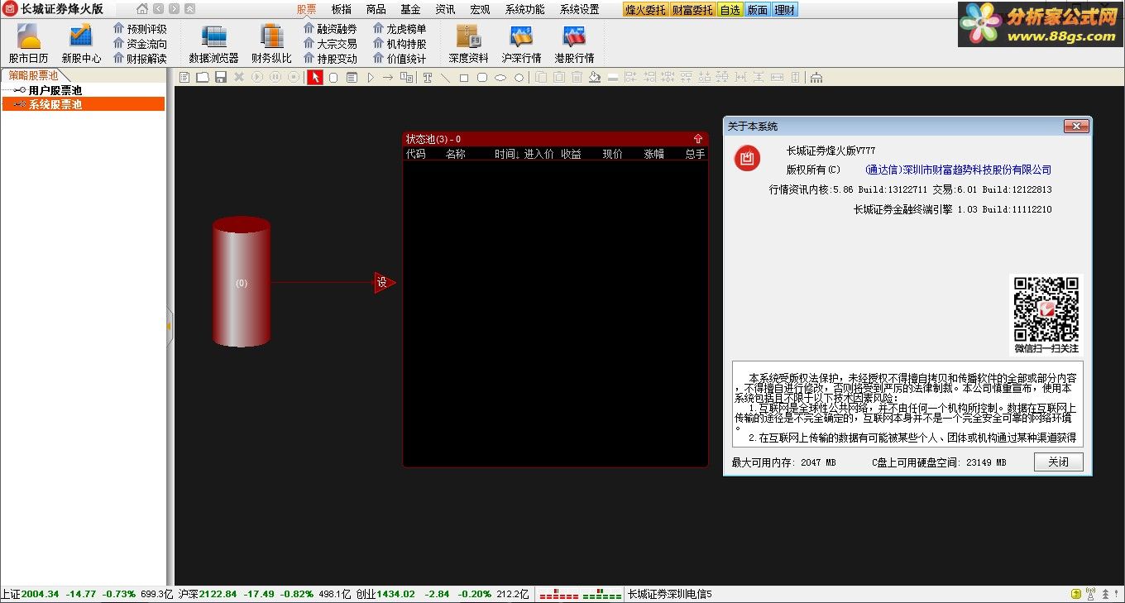
Task: Collapse left sidebar with the handle arrow
Action: point(169,326)
